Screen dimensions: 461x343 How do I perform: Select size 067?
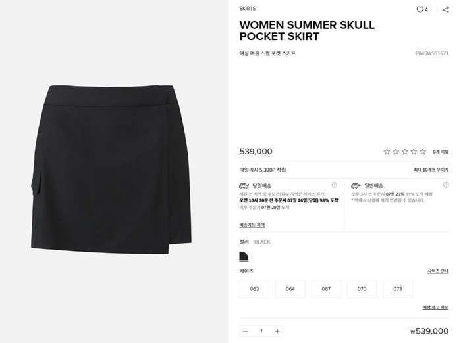click(326, 289)
